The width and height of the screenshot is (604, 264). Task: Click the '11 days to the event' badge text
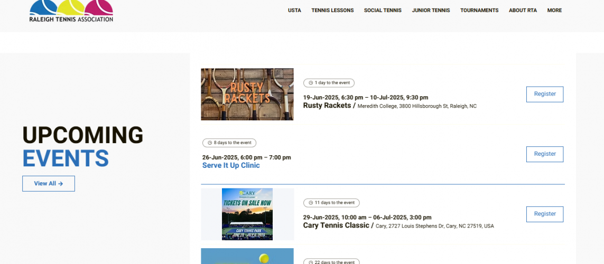(x=334, y=203)
